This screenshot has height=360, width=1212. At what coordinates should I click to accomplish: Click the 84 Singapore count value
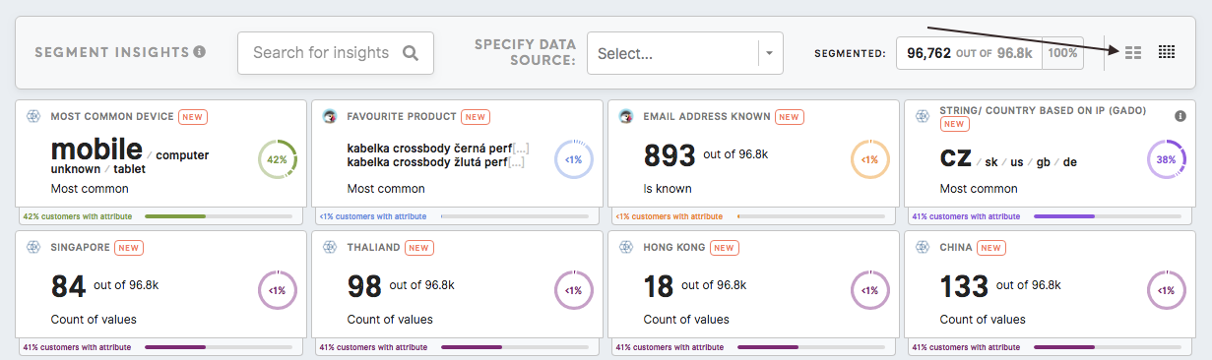coord(68,287)
